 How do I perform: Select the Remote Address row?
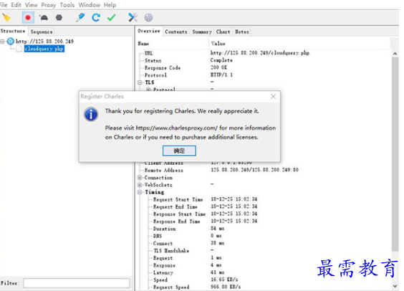tap(264, 170)
